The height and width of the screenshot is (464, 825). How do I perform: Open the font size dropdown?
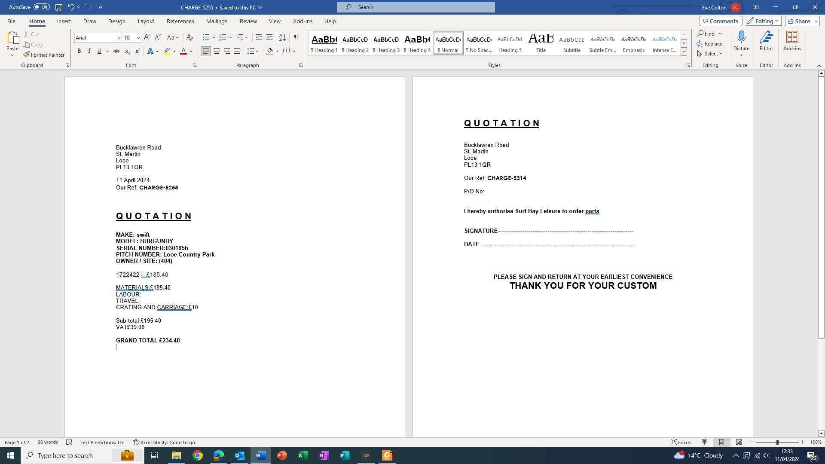138,38
